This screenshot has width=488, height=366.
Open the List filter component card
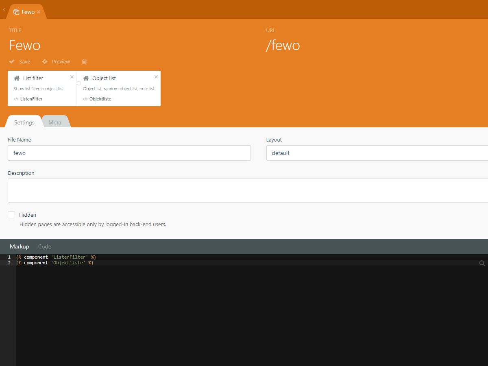click(x=42, y=88)
